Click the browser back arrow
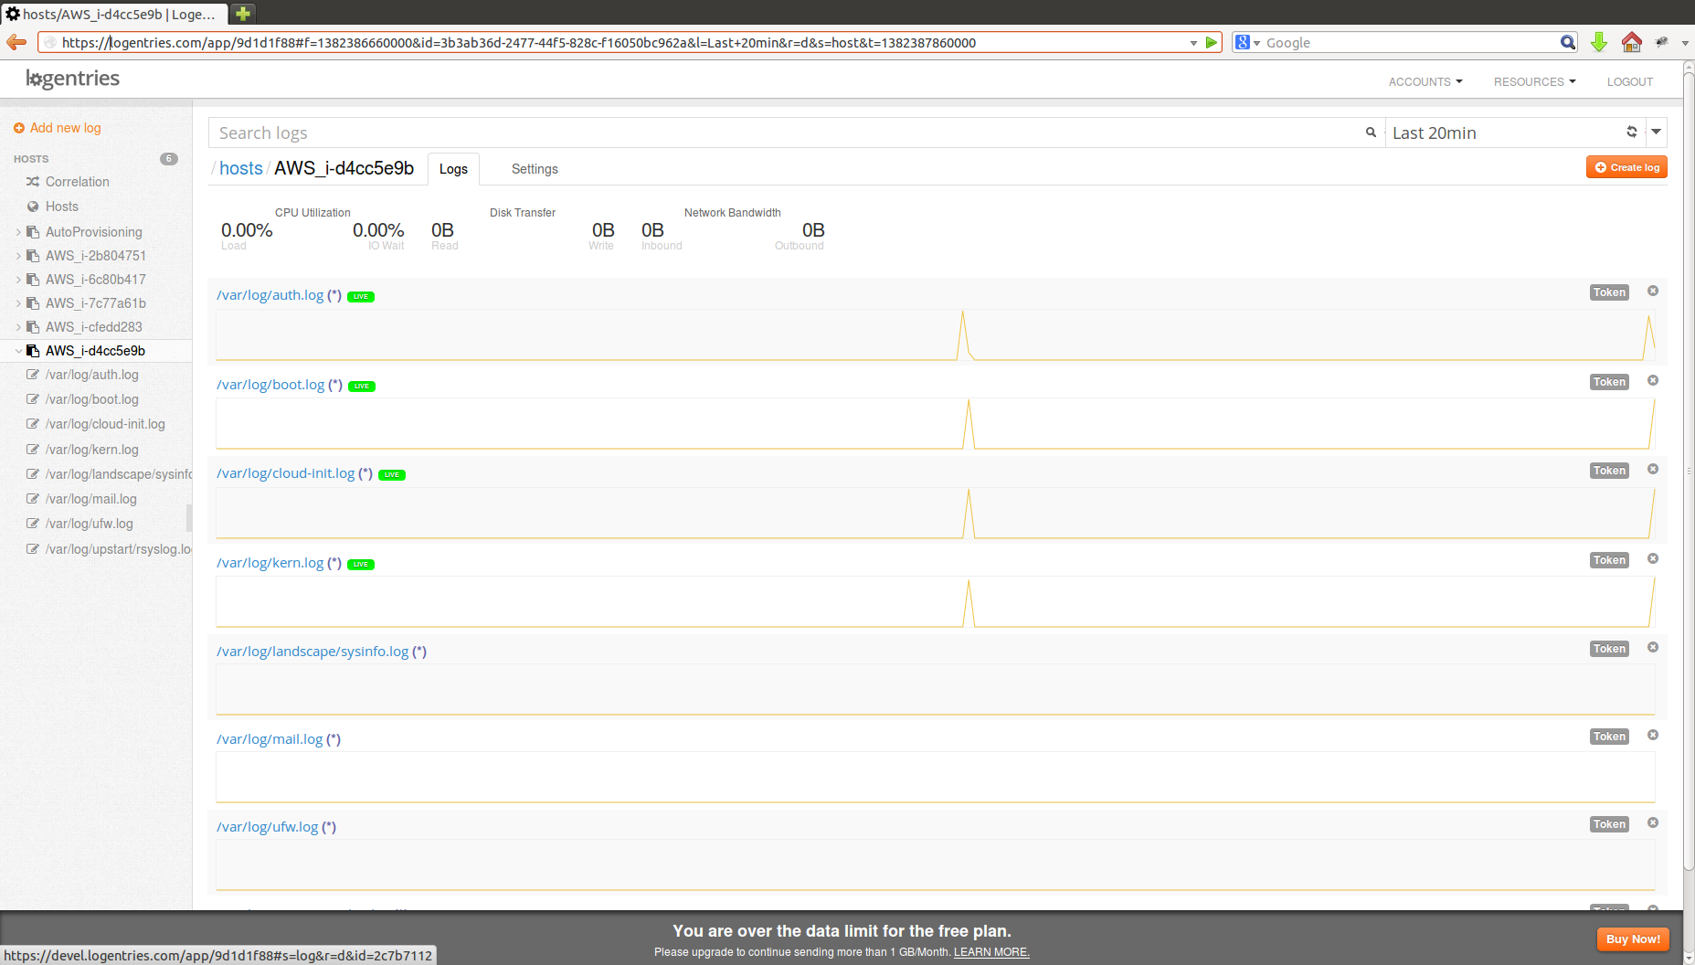The image size is (1695, 965). pos(16,43)
